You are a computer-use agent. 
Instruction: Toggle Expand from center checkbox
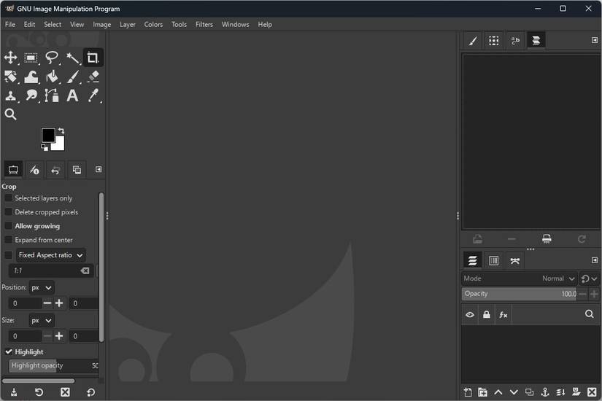pyautogui.click(x=8, y=240)
